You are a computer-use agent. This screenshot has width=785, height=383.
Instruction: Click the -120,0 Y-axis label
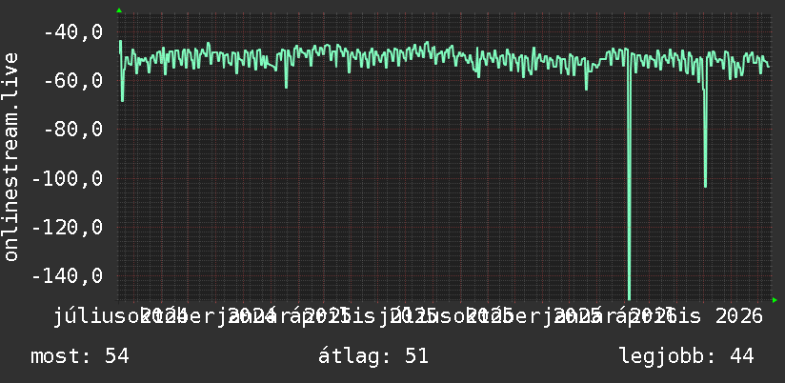(x=68, y=228)
